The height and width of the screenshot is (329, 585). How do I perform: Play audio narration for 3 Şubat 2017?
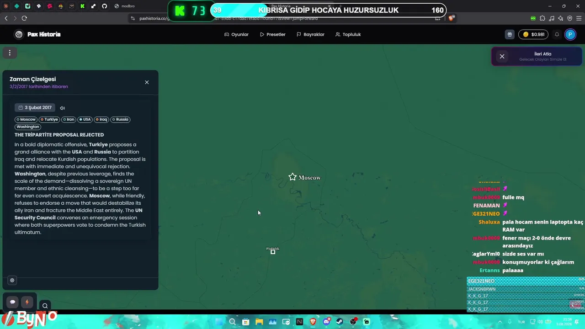63,108
